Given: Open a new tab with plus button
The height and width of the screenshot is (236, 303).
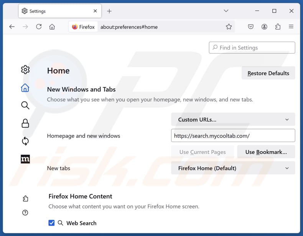Looking at the screenshot, I should click(109, 11).
